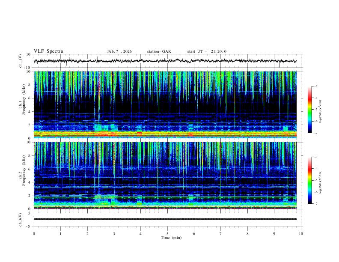Click inside the ch.1 spectrogram panel
Screen dimensions: 339x262
[x=165, y=104]
